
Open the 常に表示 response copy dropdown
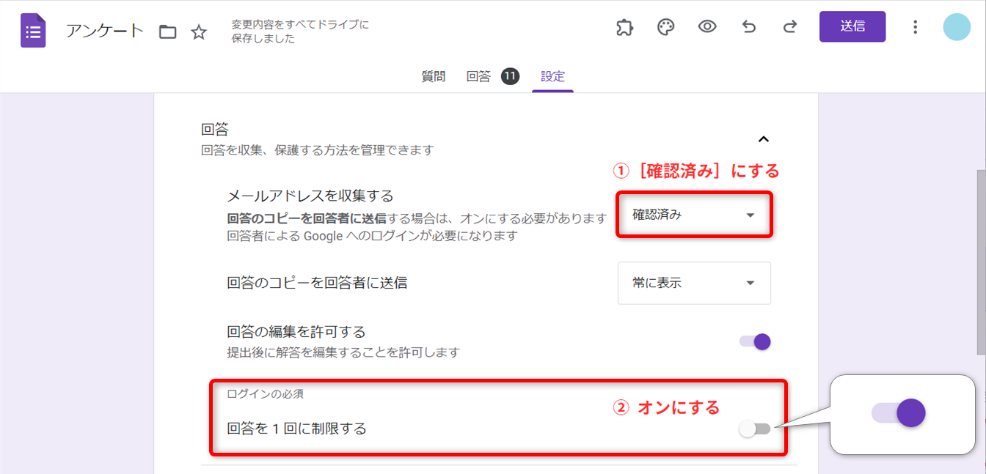point(693,283)
